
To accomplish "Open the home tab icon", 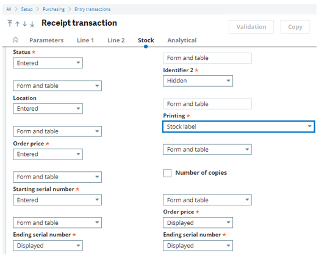I will click(x=15, y=40).
